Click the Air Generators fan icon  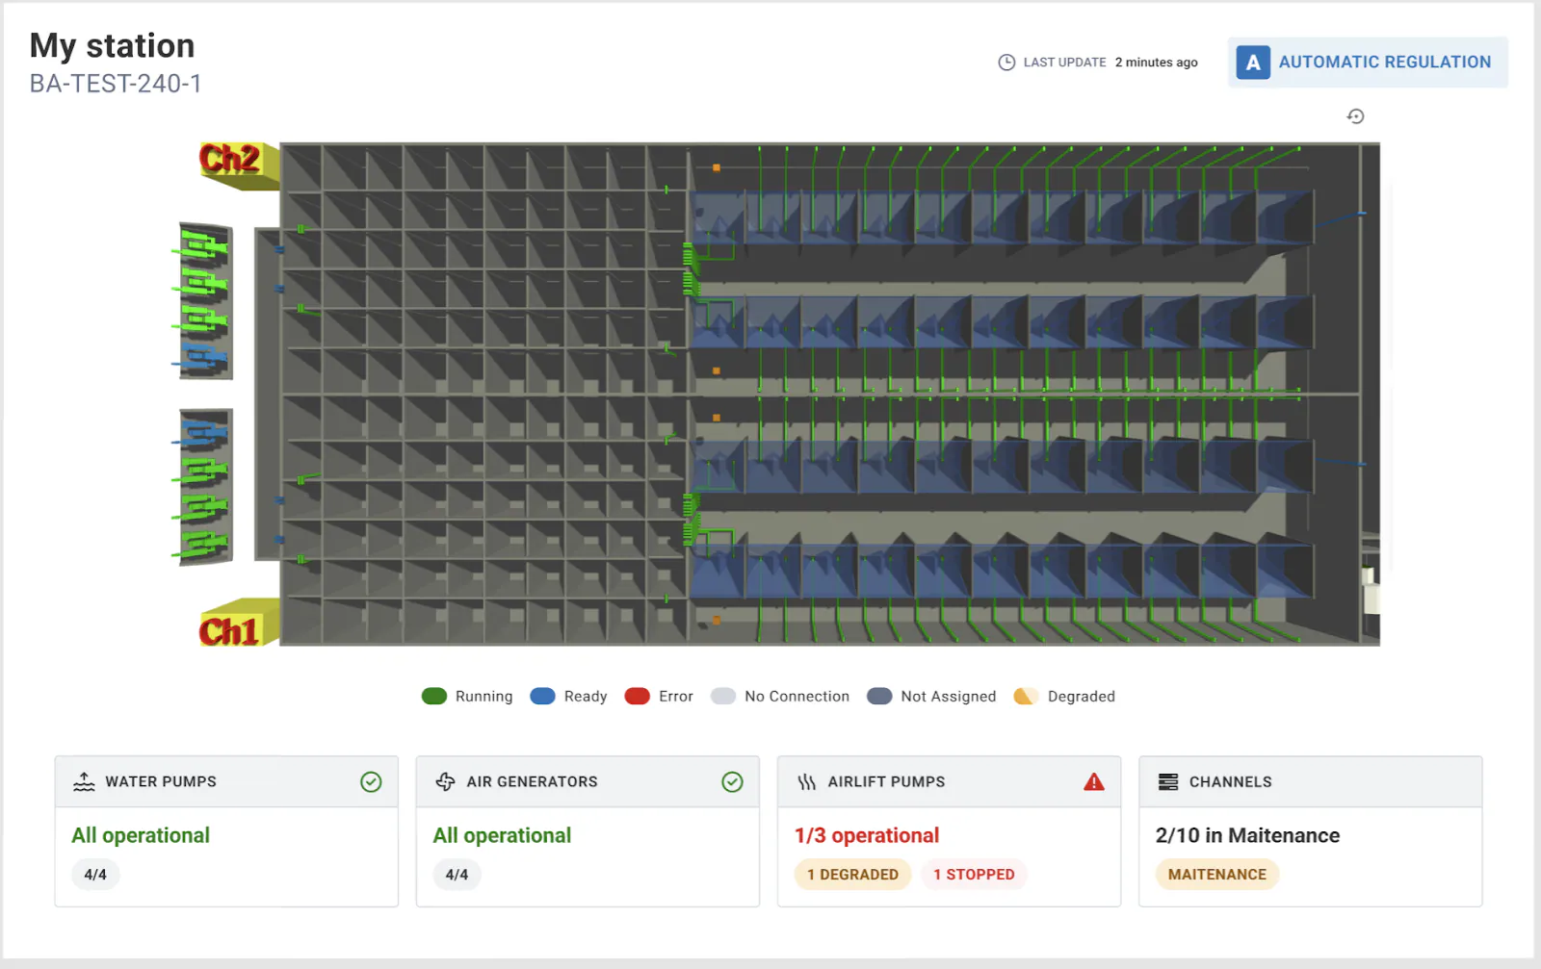pyautogui.click(x=445, y=782)
